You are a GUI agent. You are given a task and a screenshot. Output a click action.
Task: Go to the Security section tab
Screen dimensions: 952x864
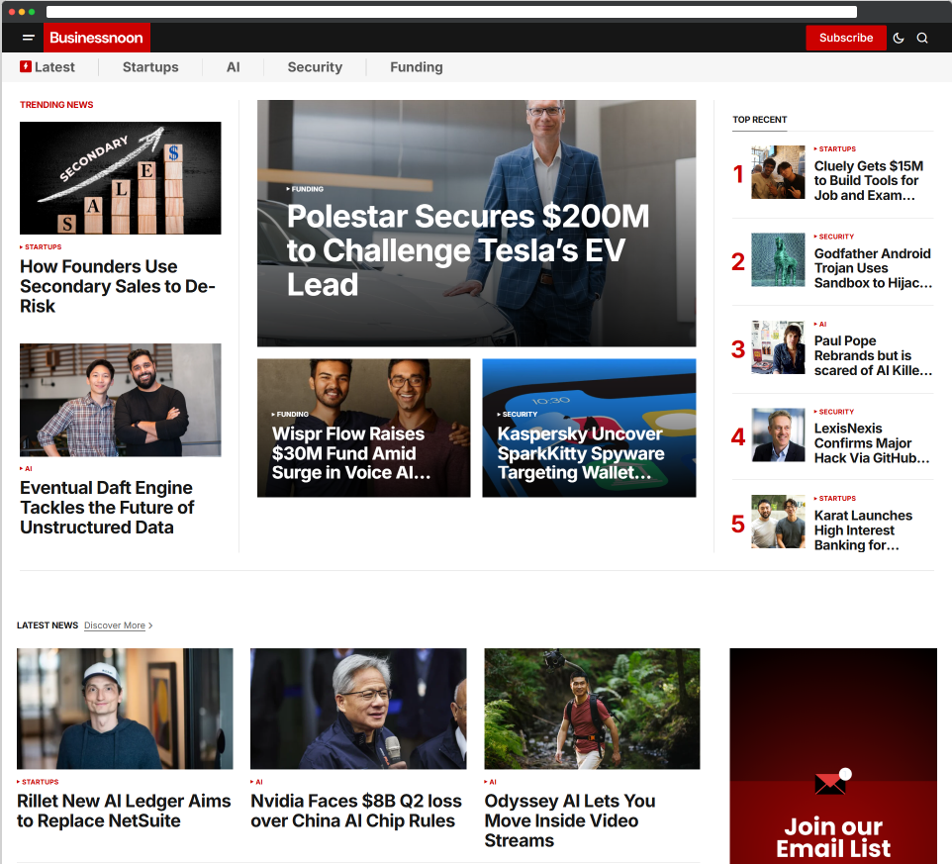pyautogui.click(x=315, y=67)
